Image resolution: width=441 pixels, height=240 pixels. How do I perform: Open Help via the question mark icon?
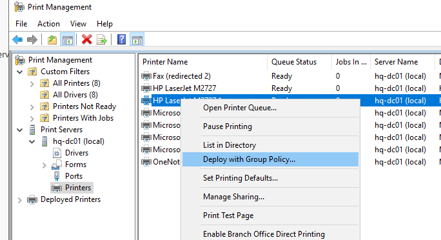click(x=121, y=39)
